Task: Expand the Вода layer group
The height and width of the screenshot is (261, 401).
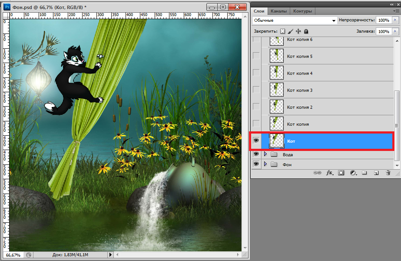Action: [265, 154]
